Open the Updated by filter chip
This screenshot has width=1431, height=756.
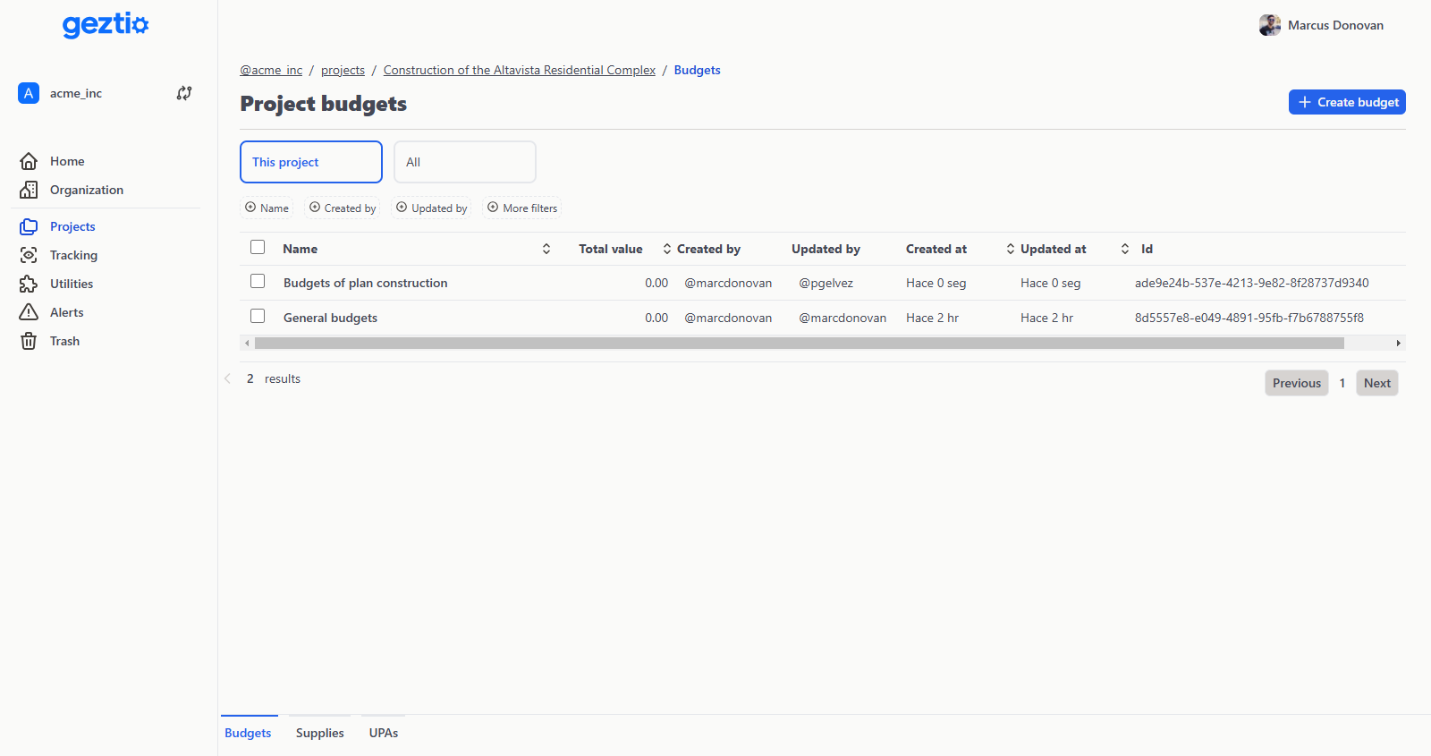(432, 208)
